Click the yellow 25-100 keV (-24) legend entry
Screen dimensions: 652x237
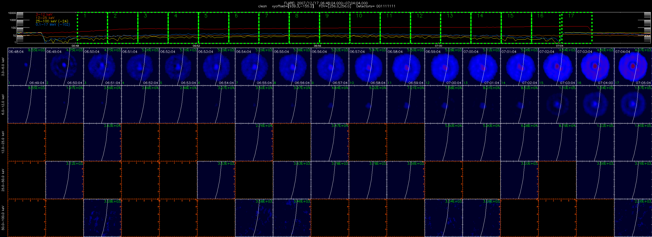click(52, 21)
